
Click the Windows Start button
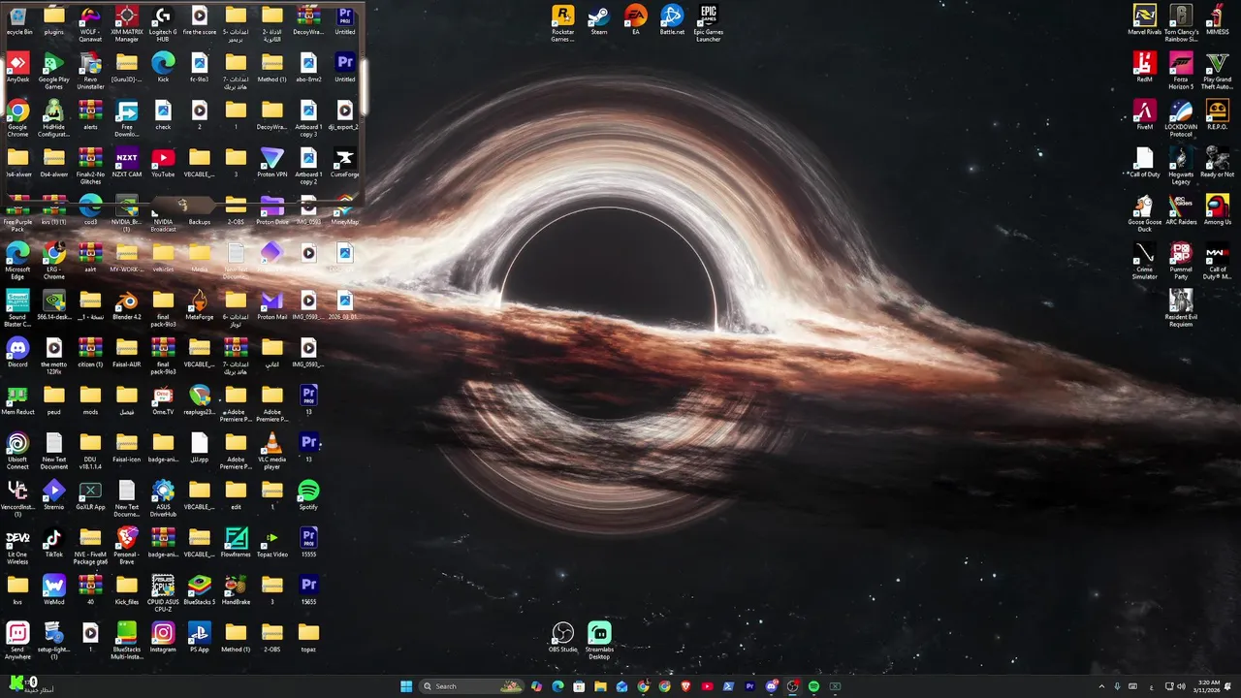(406, 686)
